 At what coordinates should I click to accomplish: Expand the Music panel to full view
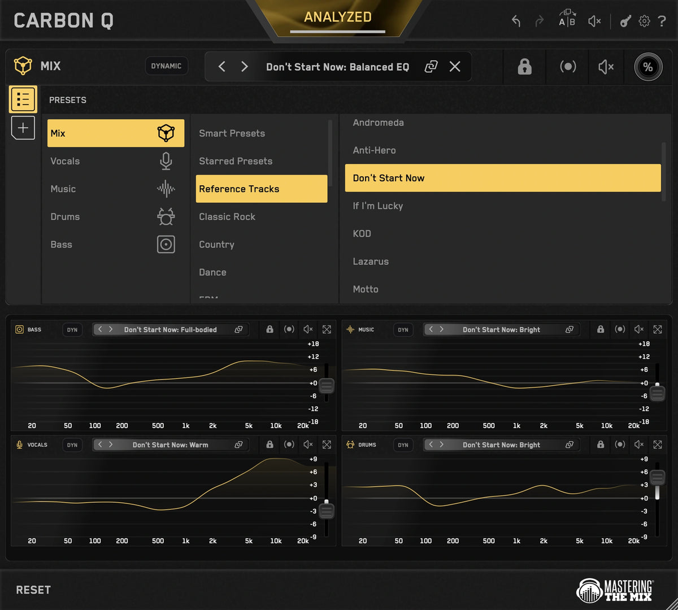click(x=658, y=329)
